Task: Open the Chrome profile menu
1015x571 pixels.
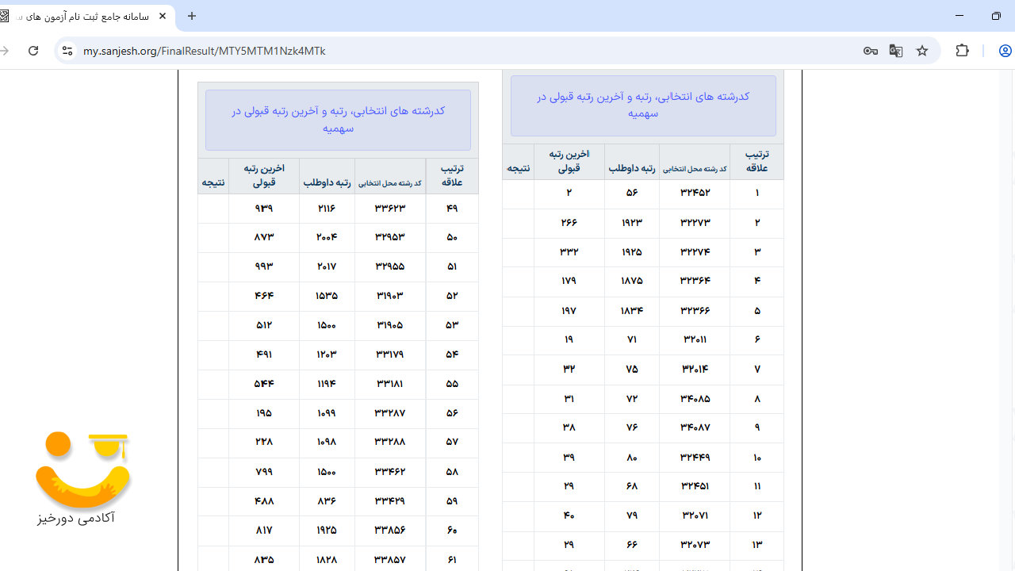Action: 1005,50
